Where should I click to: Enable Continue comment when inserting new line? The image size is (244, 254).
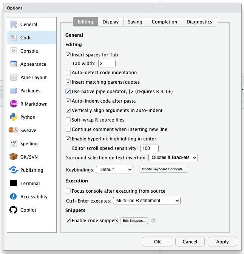tap(68, 129)
